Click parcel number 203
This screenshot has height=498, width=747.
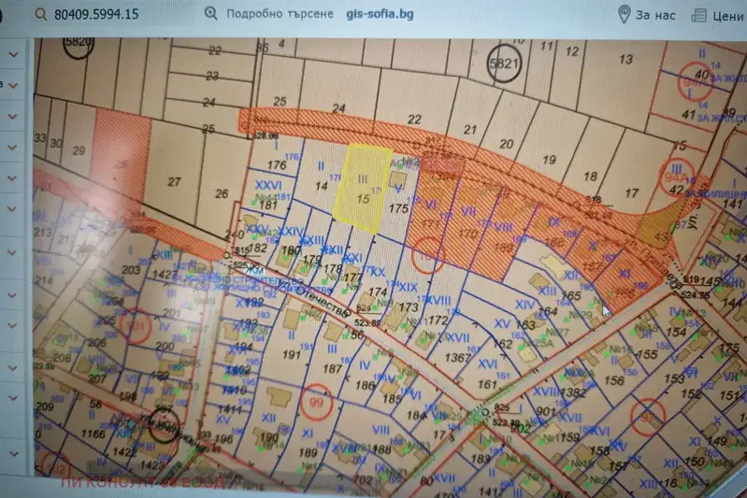pyautogui.click(x=131, y=270)
